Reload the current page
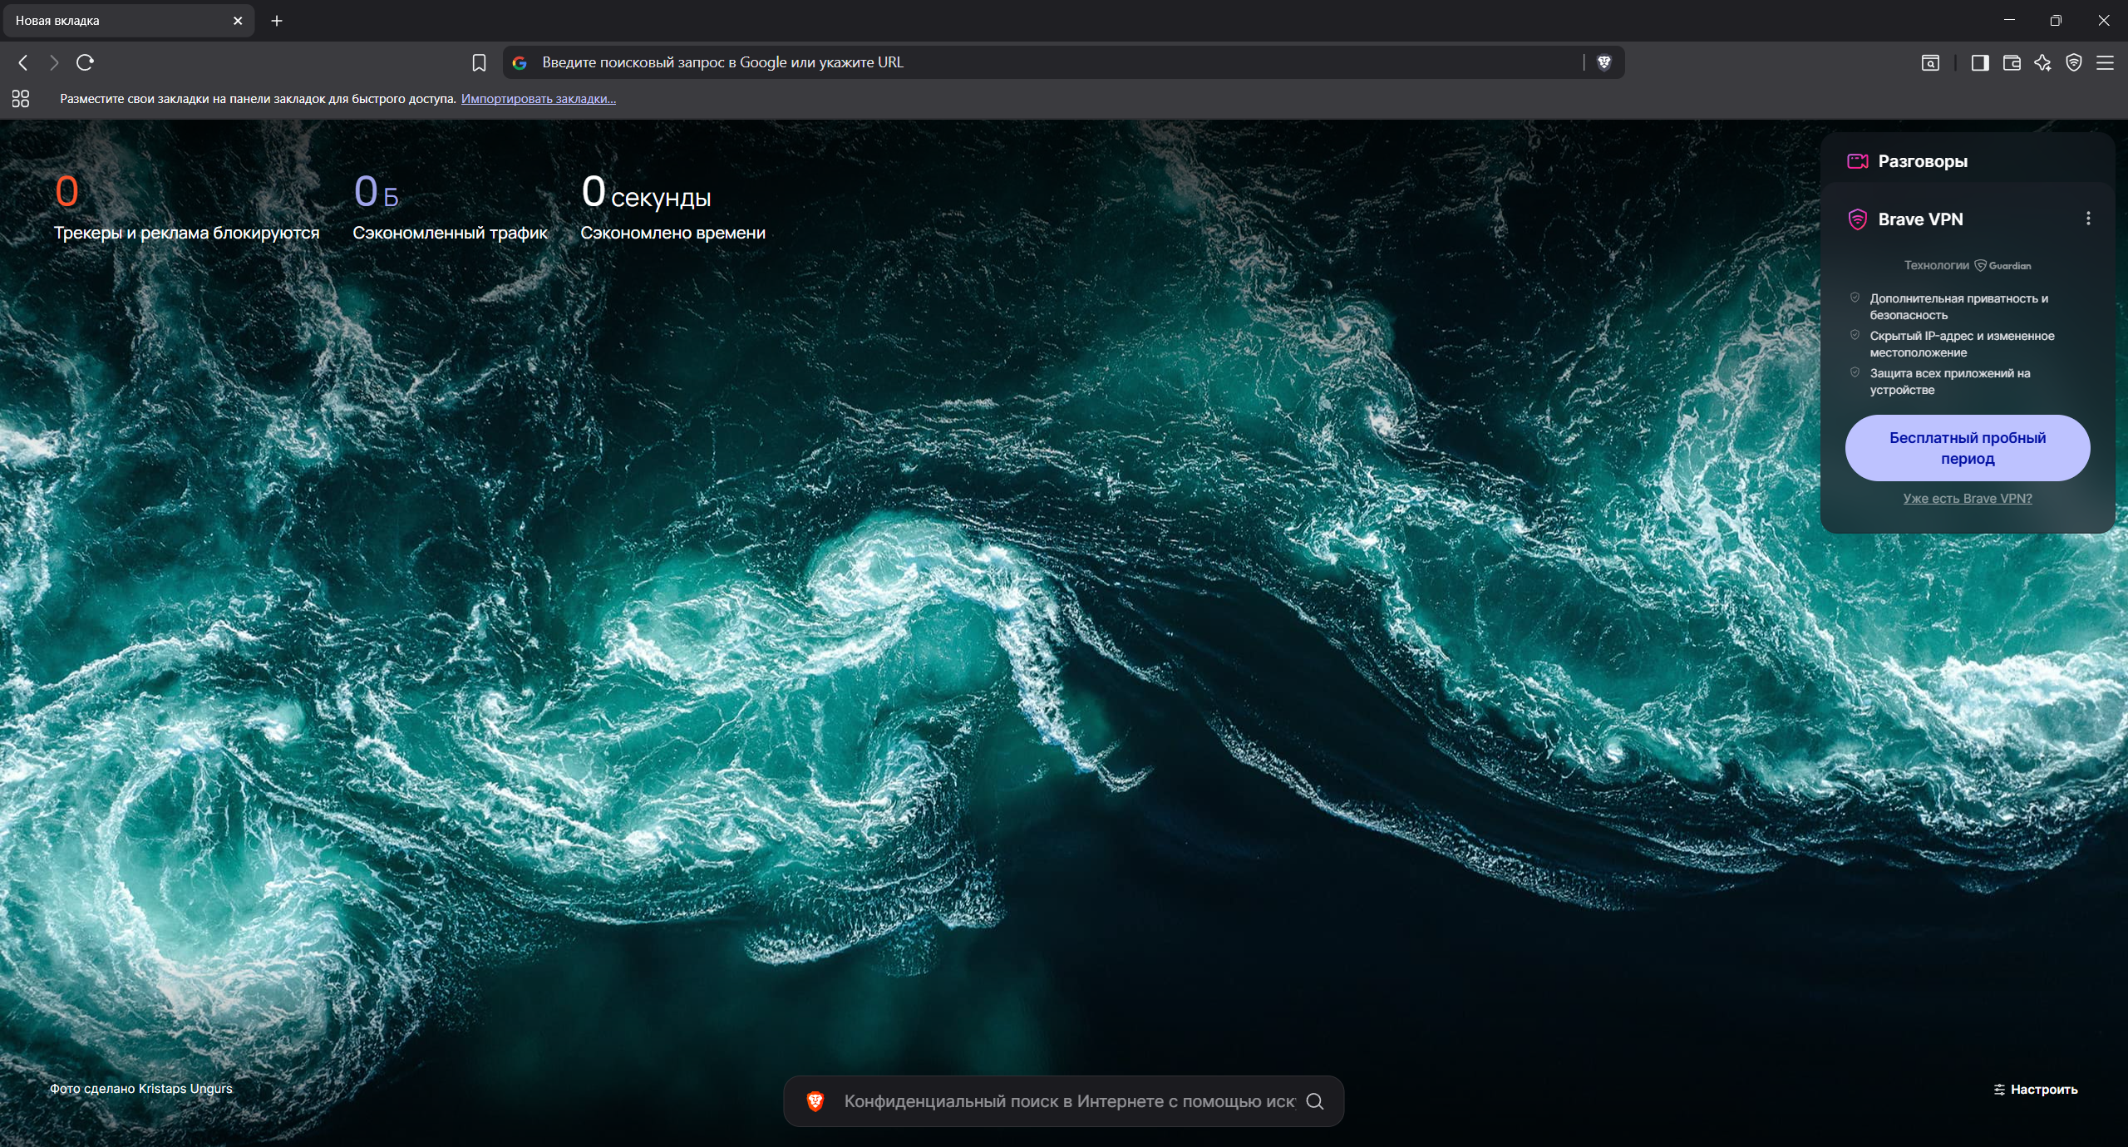 (85, 62)
